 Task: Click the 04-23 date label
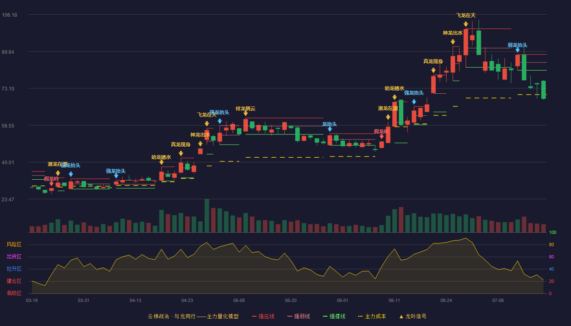(187, 300)
